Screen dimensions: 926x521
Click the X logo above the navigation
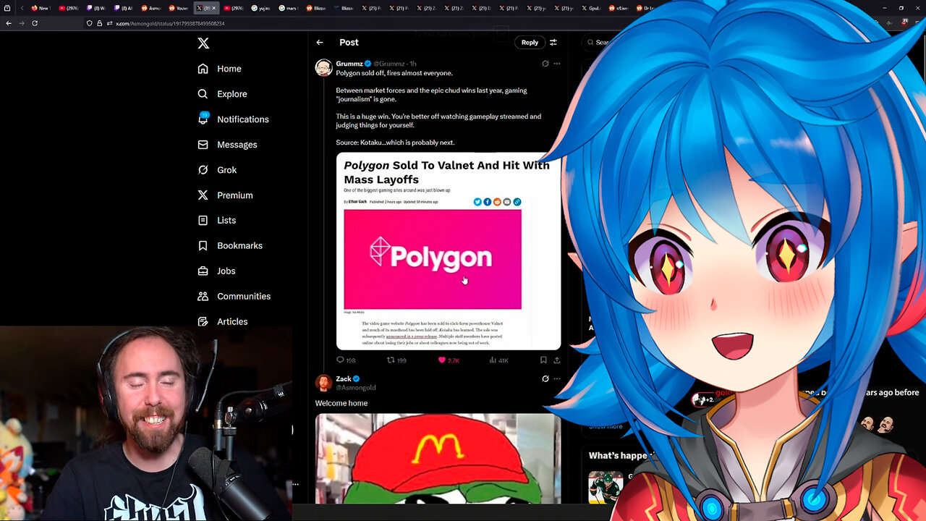coord(203,43)
